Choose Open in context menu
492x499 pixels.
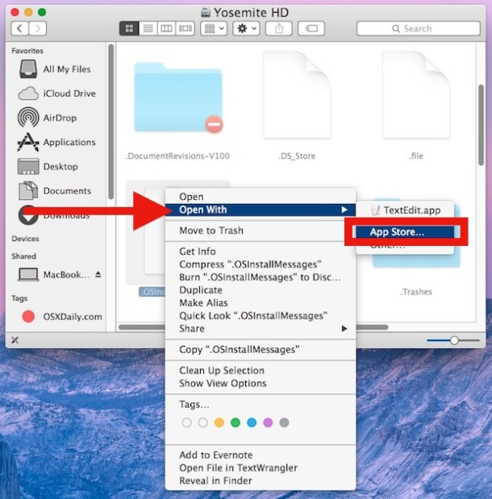(x=261, y=197)
